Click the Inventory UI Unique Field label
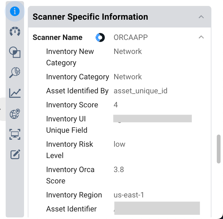 67,125
